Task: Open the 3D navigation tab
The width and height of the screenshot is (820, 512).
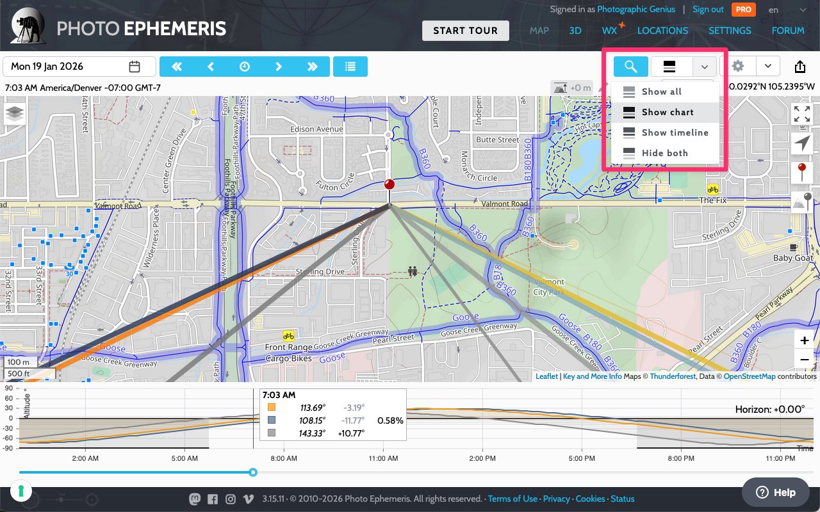Action: click(575, 30)
